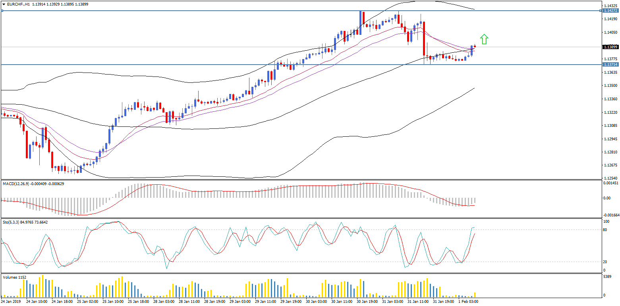Screen dimensions: 620x306
Task: Click the 1 Feb 03:00 time label
Action: tap(468, 302)
